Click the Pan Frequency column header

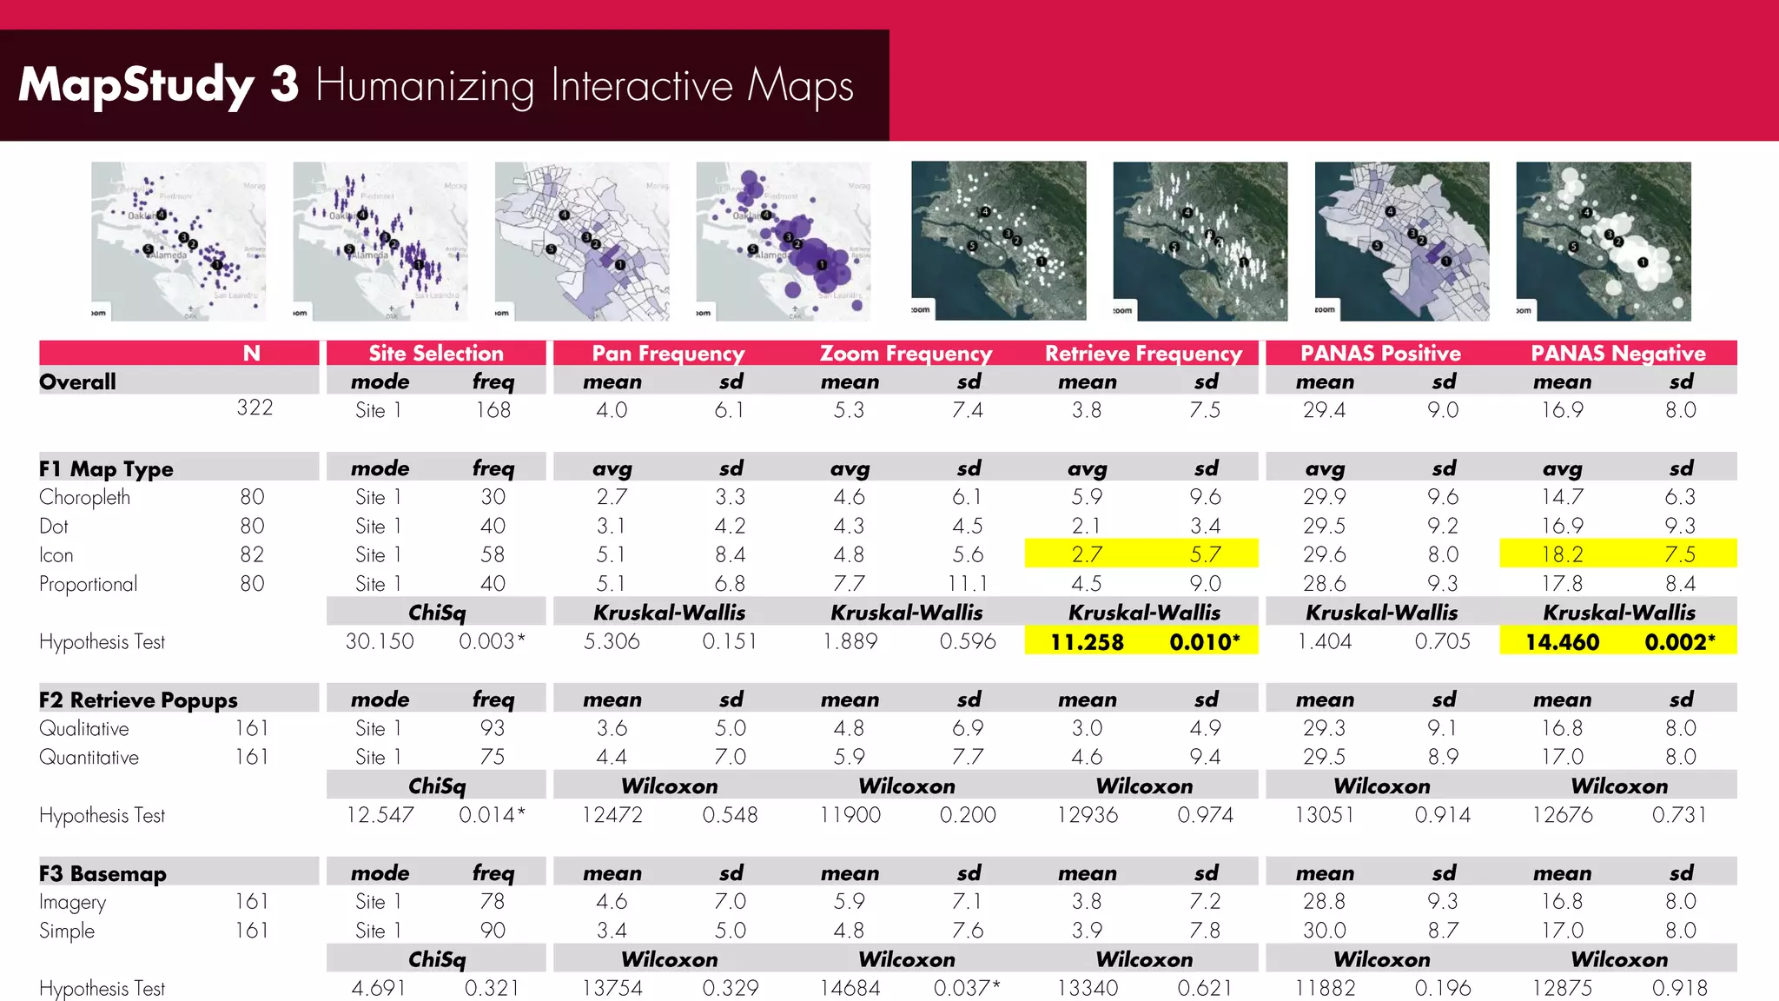point(668,353)
